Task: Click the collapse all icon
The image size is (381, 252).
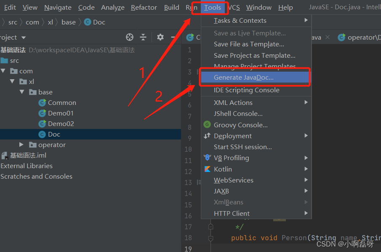Action: click(143, 37)
